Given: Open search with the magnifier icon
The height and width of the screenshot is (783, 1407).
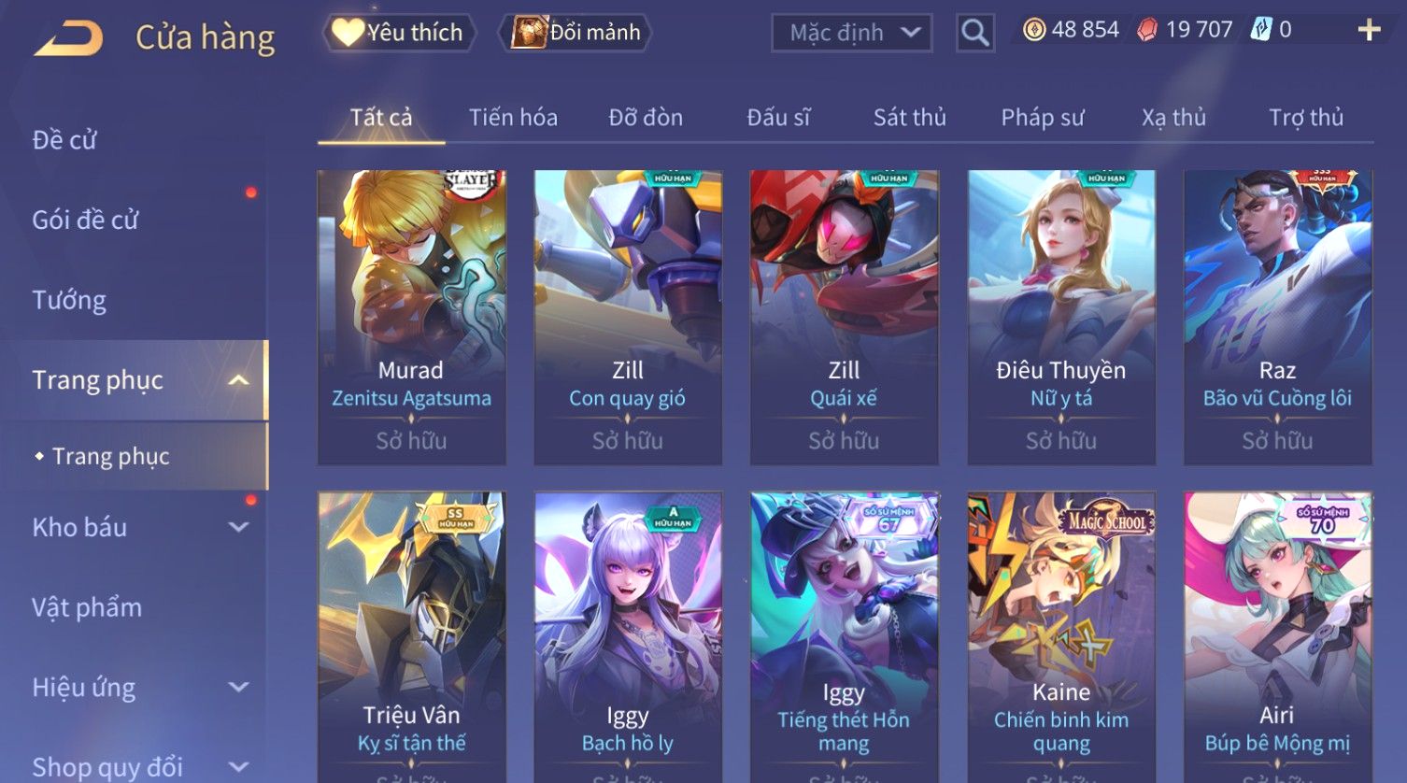Looking at the screenshot, I should (975, 33).
